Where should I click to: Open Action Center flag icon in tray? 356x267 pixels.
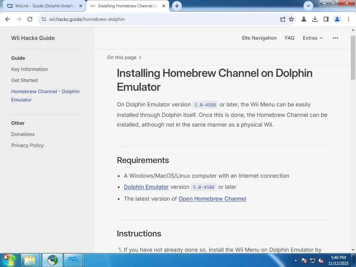pyautogui.click(x=304, y=260)
